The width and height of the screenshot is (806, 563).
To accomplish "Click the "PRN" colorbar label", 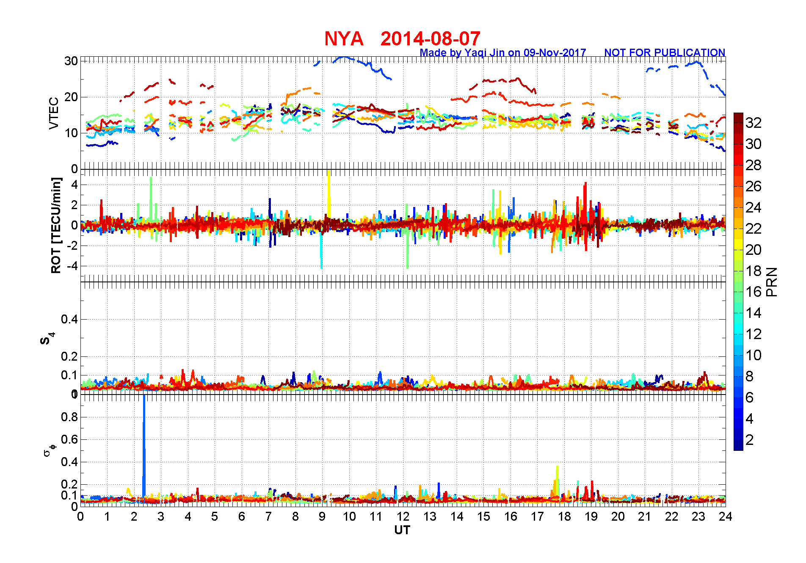I will pos(772,282).
